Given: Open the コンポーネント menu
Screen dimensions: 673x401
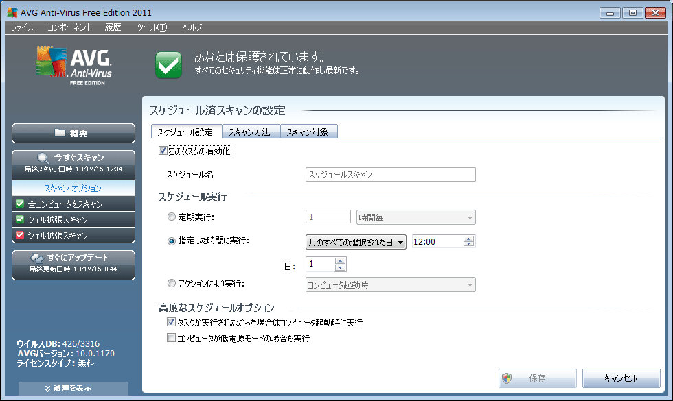Looking at the screenshot, I should pos(69,27).
